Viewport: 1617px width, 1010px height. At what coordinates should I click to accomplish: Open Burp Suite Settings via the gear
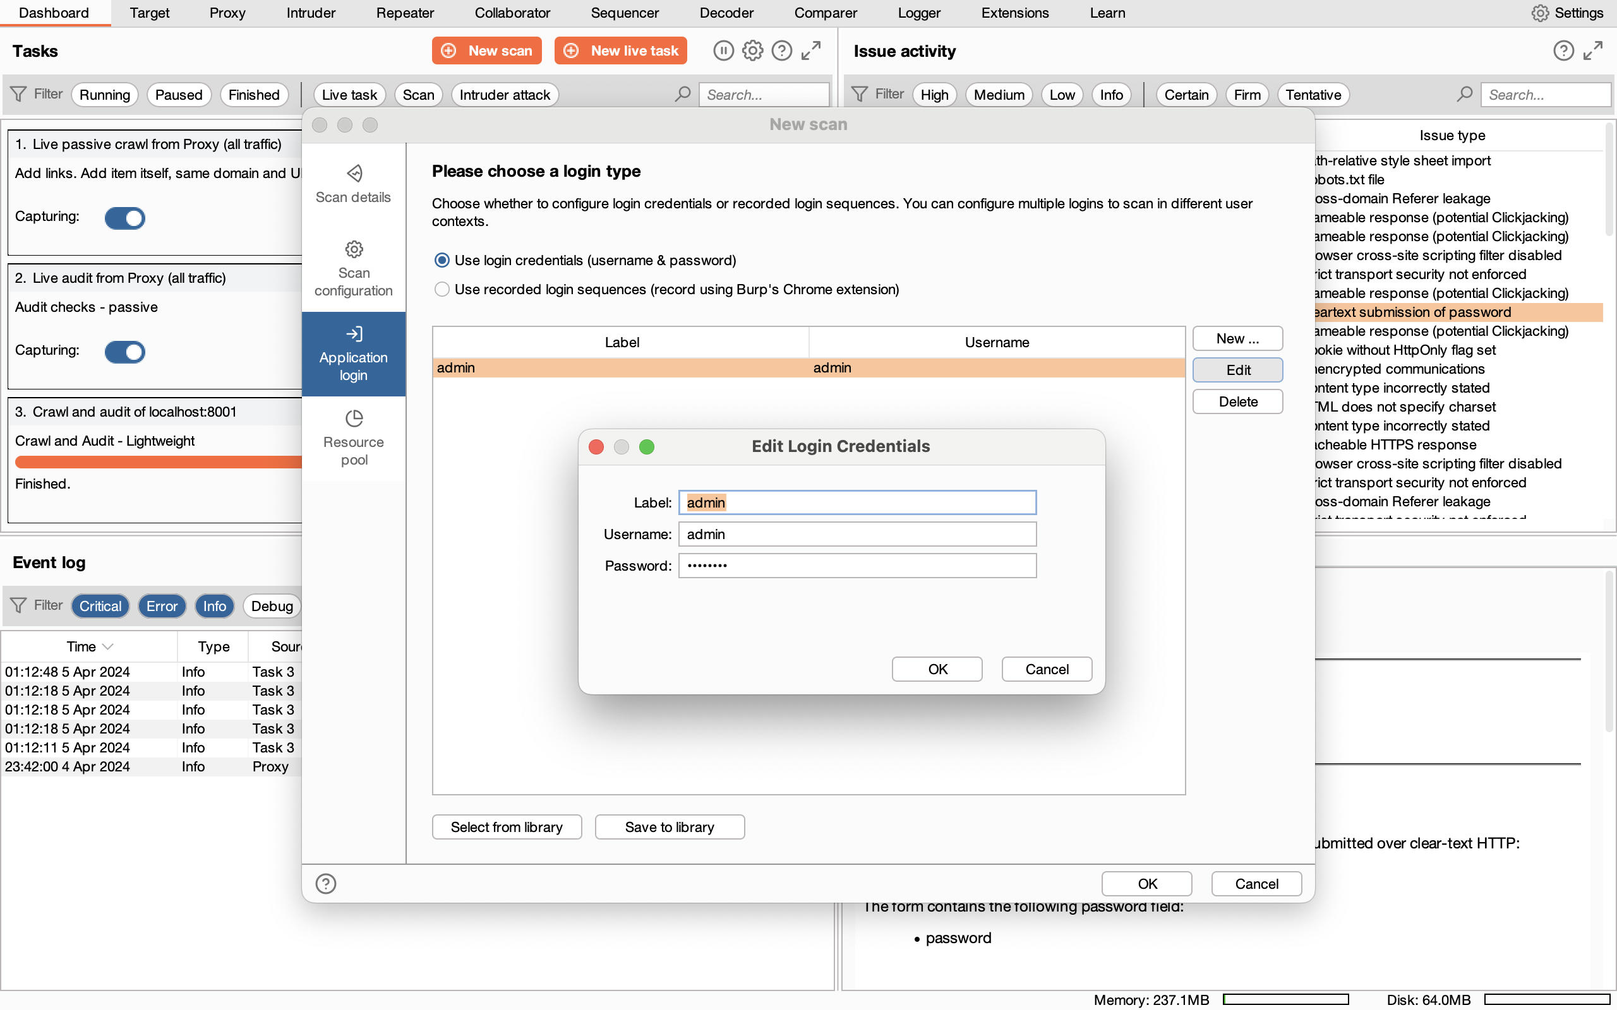(1541, 13)
